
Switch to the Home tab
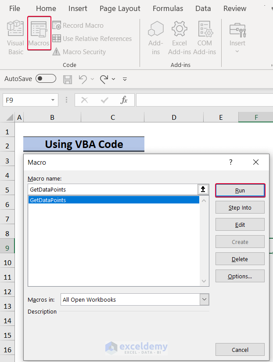click(46, 8)
